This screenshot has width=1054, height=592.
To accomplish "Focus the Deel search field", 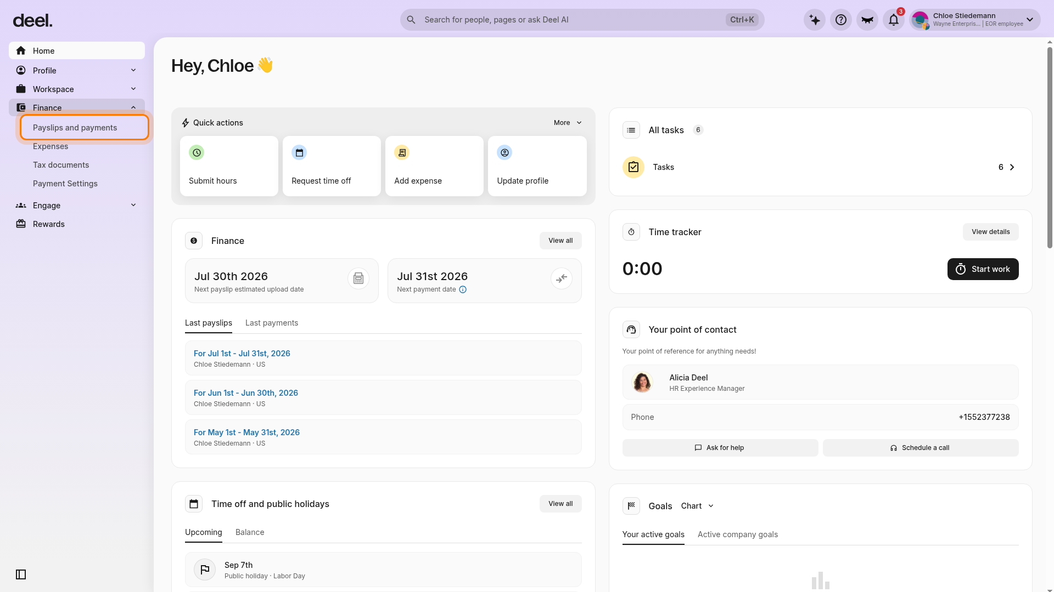I will [582, 20].
